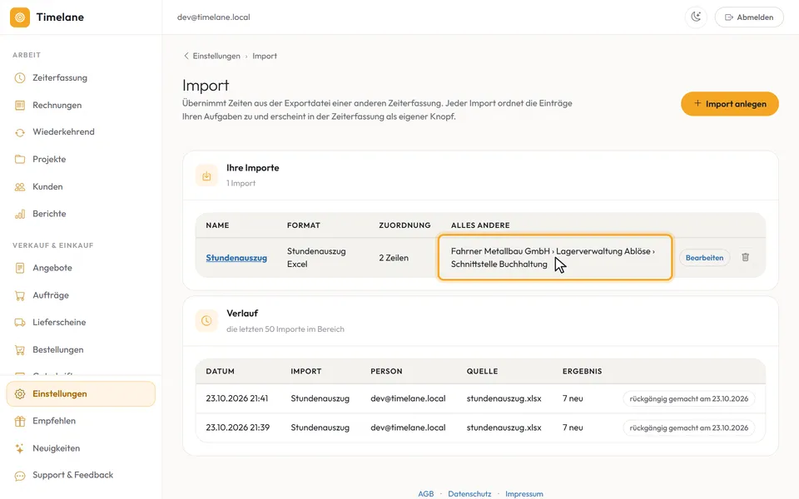This screenshot has width=799, height=499.
Task: Click the Import anlegen button
Action: (730, 104)
